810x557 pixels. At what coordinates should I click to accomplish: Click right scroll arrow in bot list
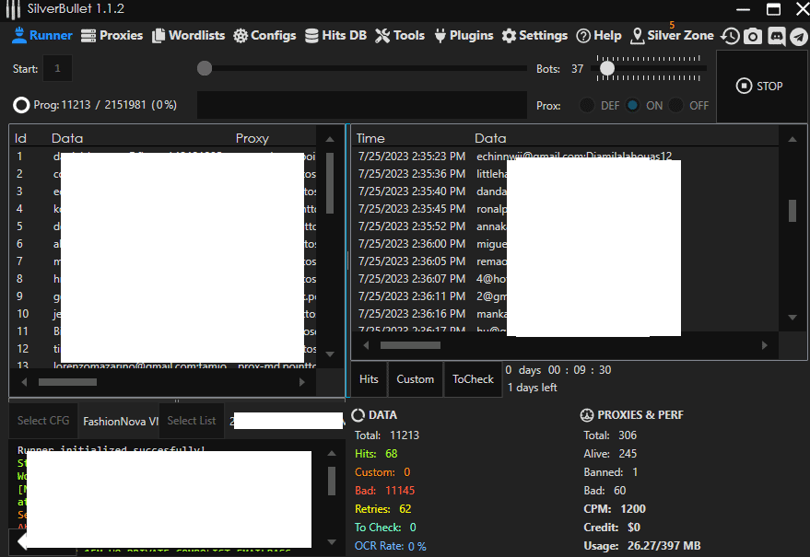tap(302, 382)
